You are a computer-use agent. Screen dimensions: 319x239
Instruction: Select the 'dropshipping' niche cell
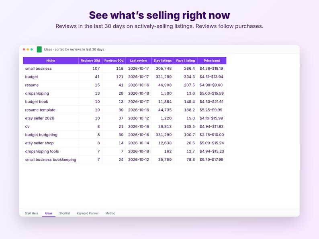click(x=51, y=93)
